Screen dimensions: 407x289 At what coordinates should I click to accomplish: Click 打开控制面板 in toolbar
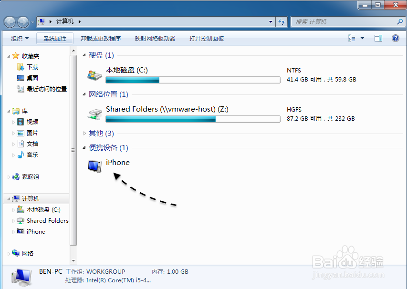coord(207,39)
